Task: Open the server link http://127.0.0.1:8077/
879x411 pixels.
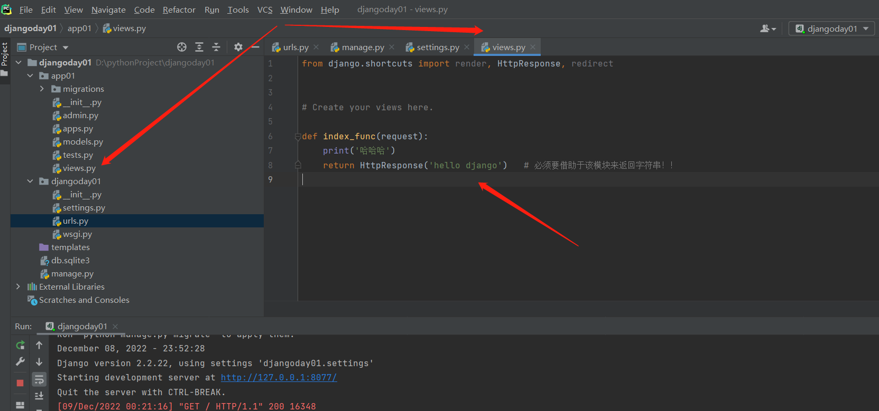Action: pyautogui.click(x=279, y=377)
